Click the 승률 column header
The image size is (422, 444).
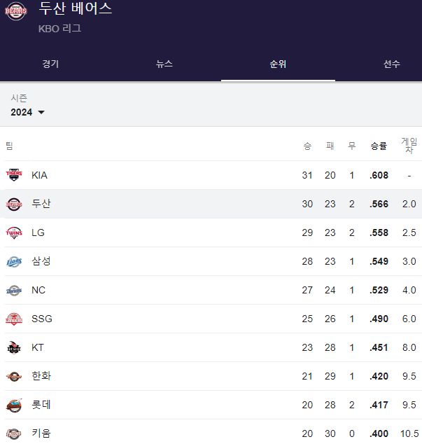click(x=379, y=146)
